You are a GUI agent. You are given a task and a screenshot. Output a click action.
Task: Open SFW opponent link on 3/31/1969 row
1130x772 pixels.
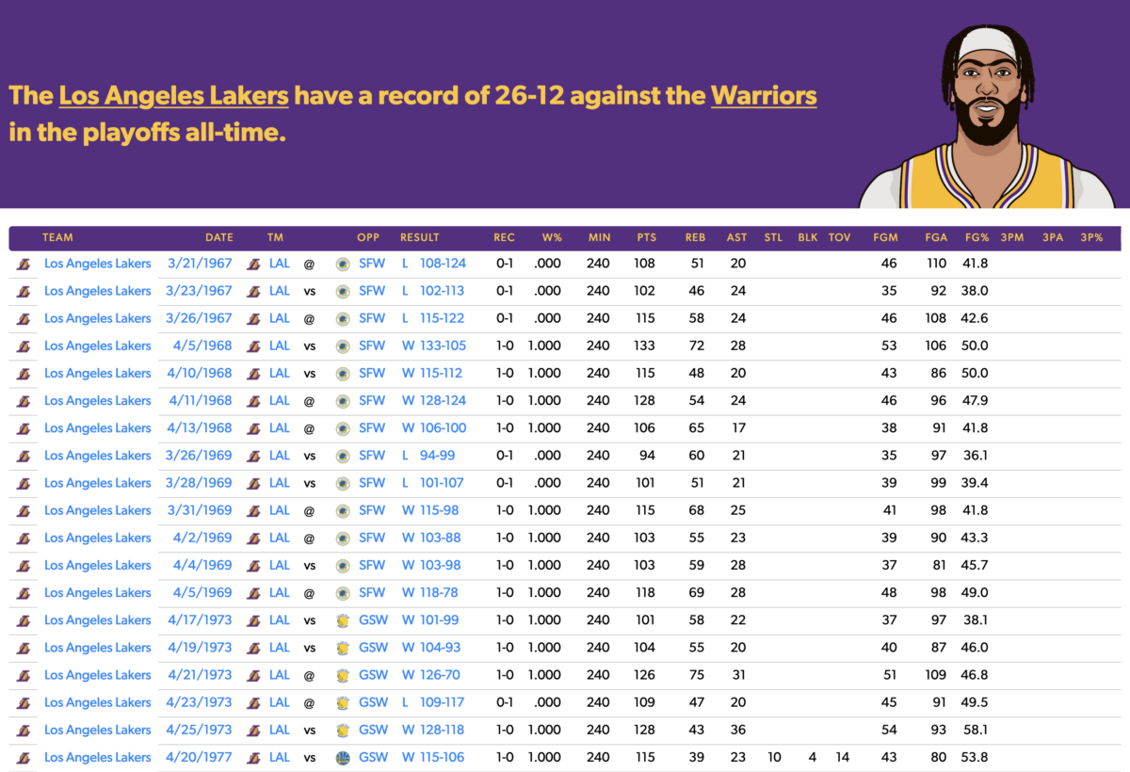click(372, 510)
